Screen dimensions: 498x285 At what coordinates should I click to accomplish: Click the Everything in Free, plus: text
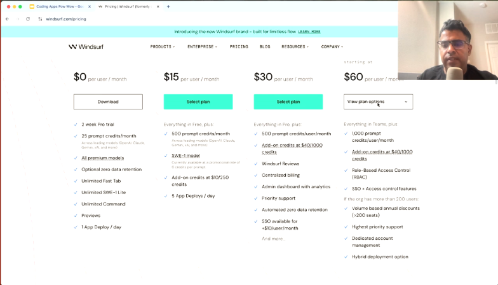click(189, 125)
